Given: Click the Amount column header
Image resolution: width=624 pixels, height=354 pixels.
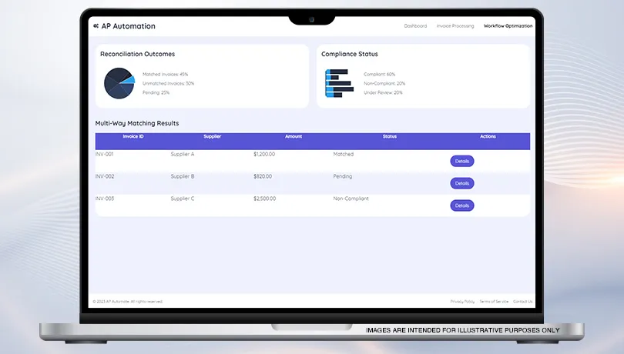Looking at the screenshot, I should pos(294,137).
